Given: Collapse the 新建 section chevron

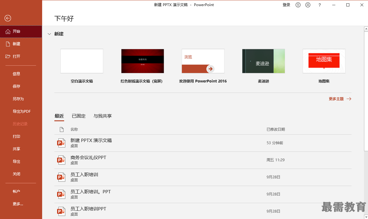Looking at the screenshot, I should 49,34.
